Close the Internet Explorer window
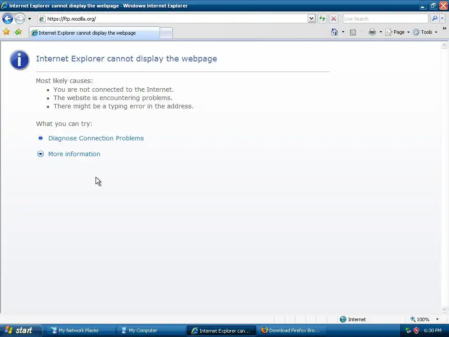 pos(443,6)
